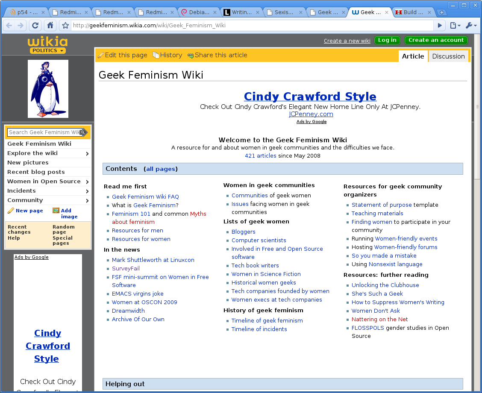Click the Wikia logo
This screenshot has width=482, height=393.
[48, 41]
